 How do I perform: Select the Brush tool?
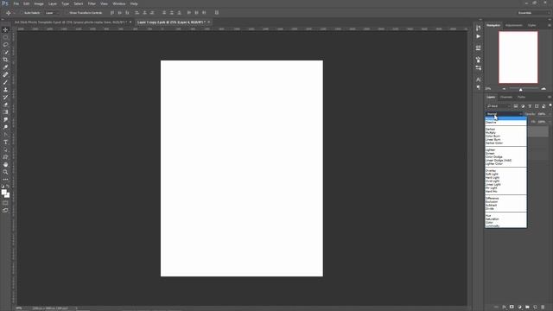(5, 82)
